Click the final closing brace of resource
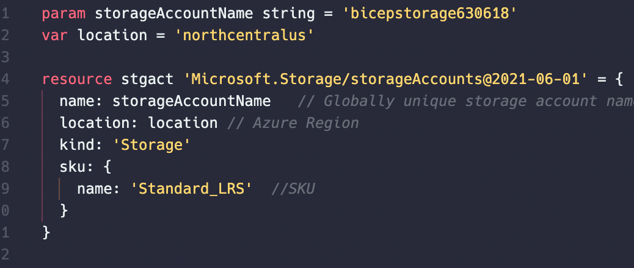The image size is (634, 268). point(46,232)
